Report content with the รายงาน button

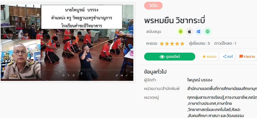coord(247,57)
